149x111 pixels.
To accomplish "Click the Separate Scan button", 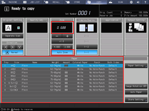I will (13, 36).
